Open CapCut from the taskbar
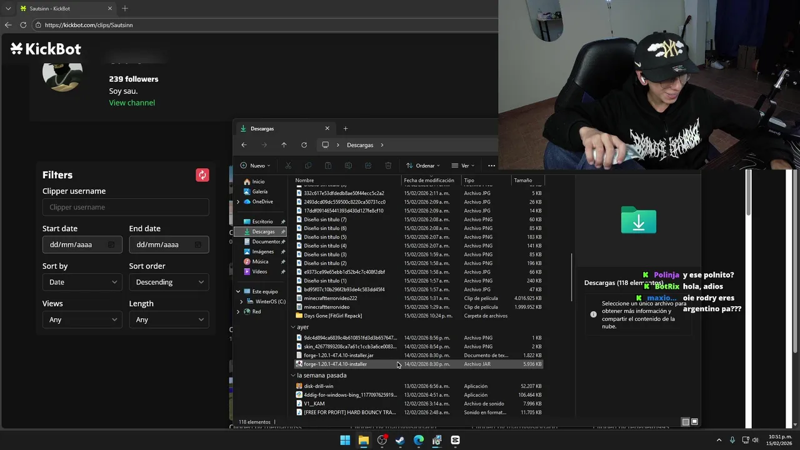This screenshot has height=450, width=800. pyautogui.click(x=456, y=440)
